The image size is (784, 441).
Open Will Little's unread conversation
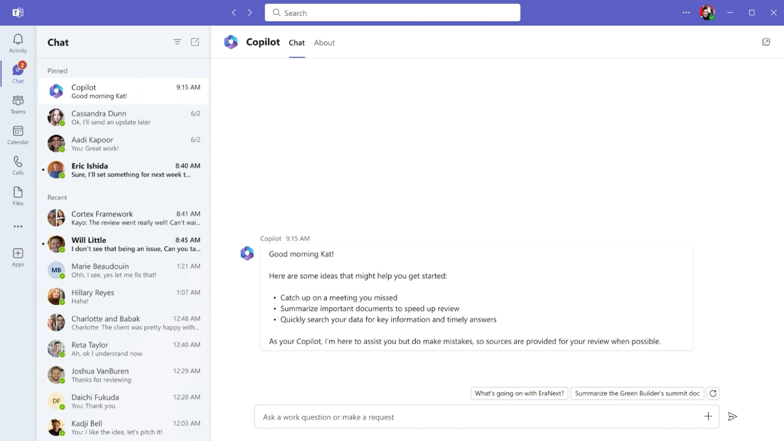coord(124,244)
